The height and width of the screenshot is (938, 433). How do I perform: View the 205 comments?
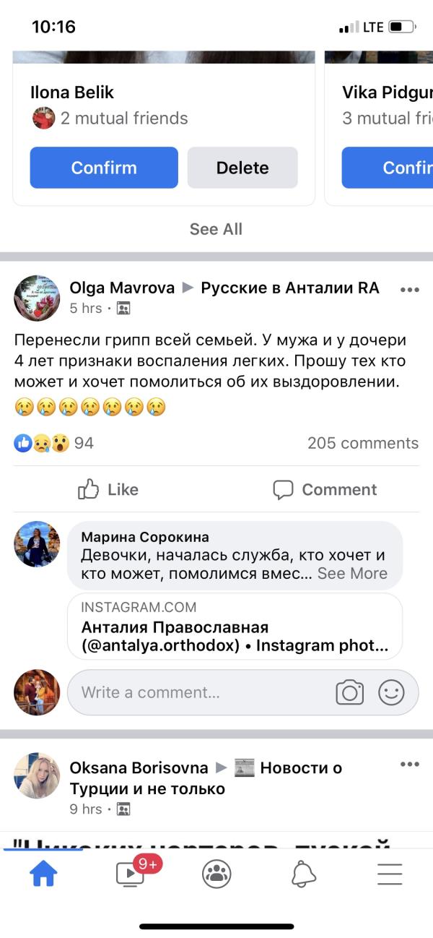point(362,443)
